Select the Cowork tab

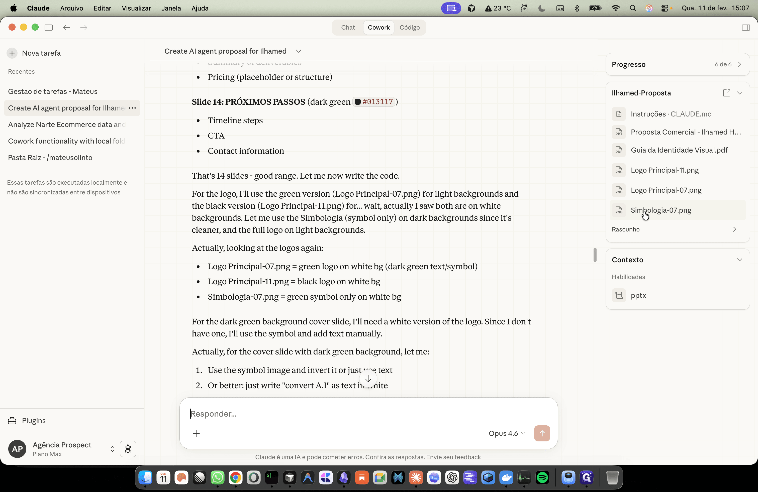(x=379, y=27)
